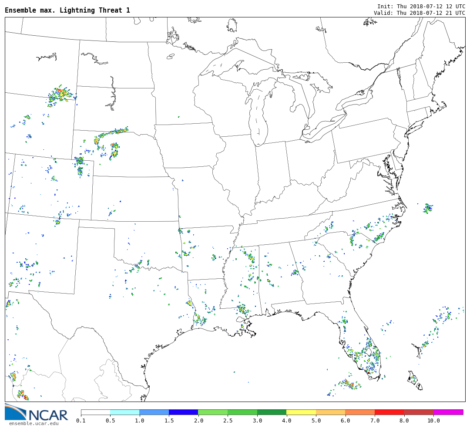Click the colorbar label '6.0'
Image resolution: width=470 pixels, height=429 pixels.
pos(345,421)
